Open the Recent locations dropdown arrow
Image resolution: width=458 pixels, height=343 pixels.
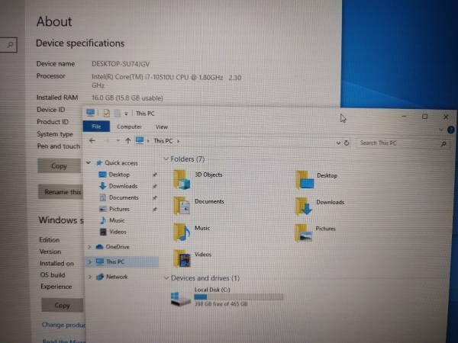pyautogui.click(x=118, y=140)
